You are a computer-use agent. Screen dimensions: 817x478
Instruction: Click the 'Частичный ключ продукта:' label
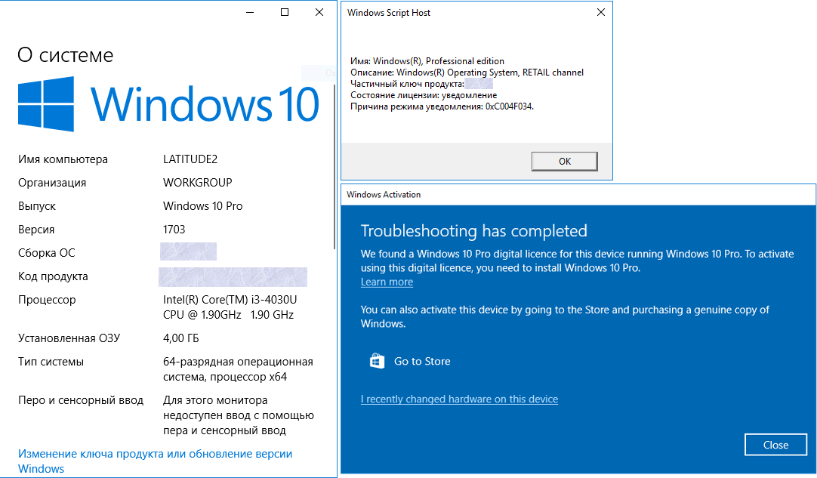pyautogui.click(x=407, y=84)
